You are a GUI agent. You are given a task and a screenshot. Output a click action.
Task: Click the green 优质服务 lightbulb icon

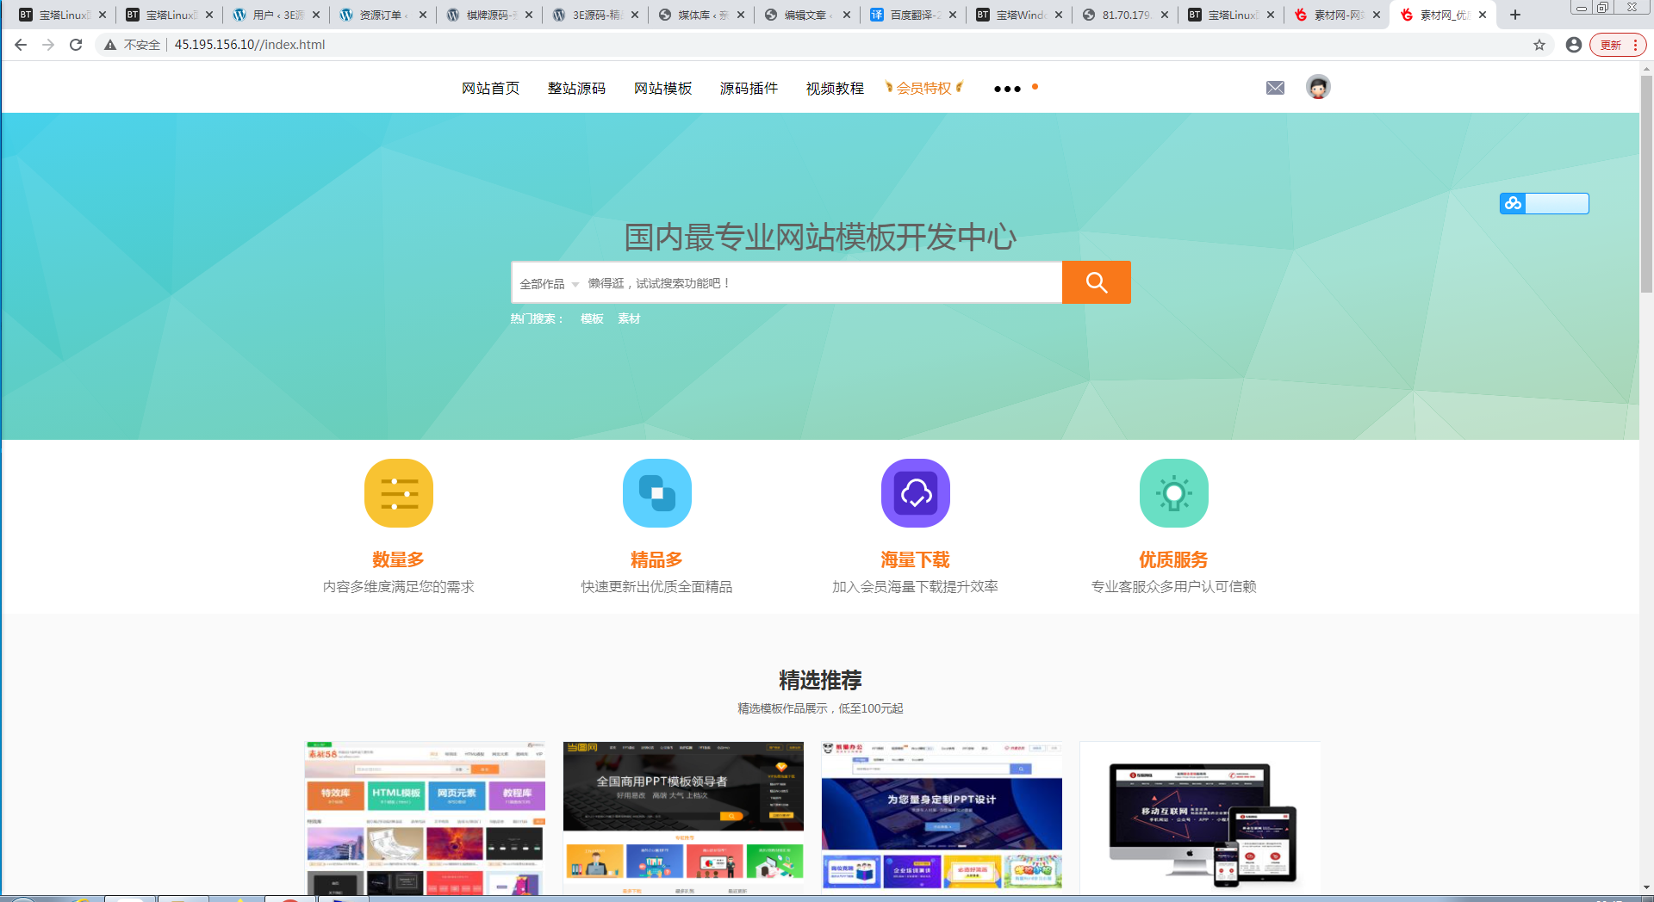1173,492
